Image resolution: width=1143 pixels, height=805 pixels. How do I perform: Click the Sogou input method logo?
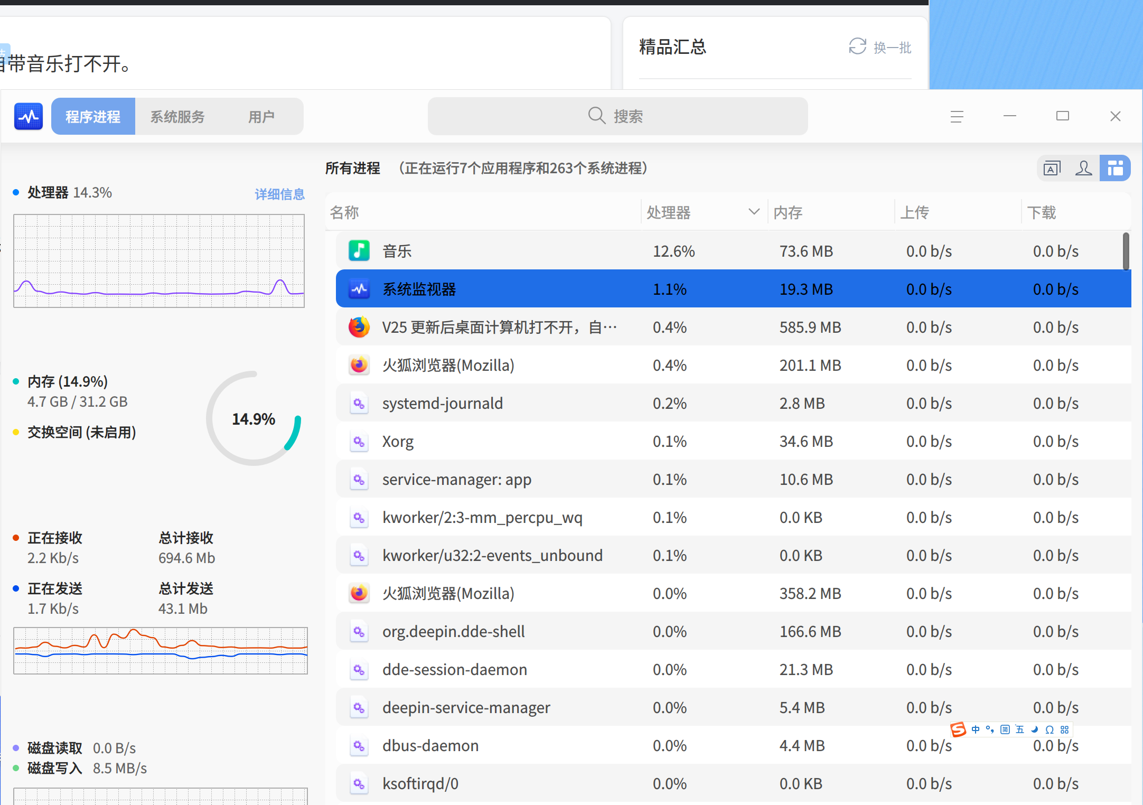958,729
